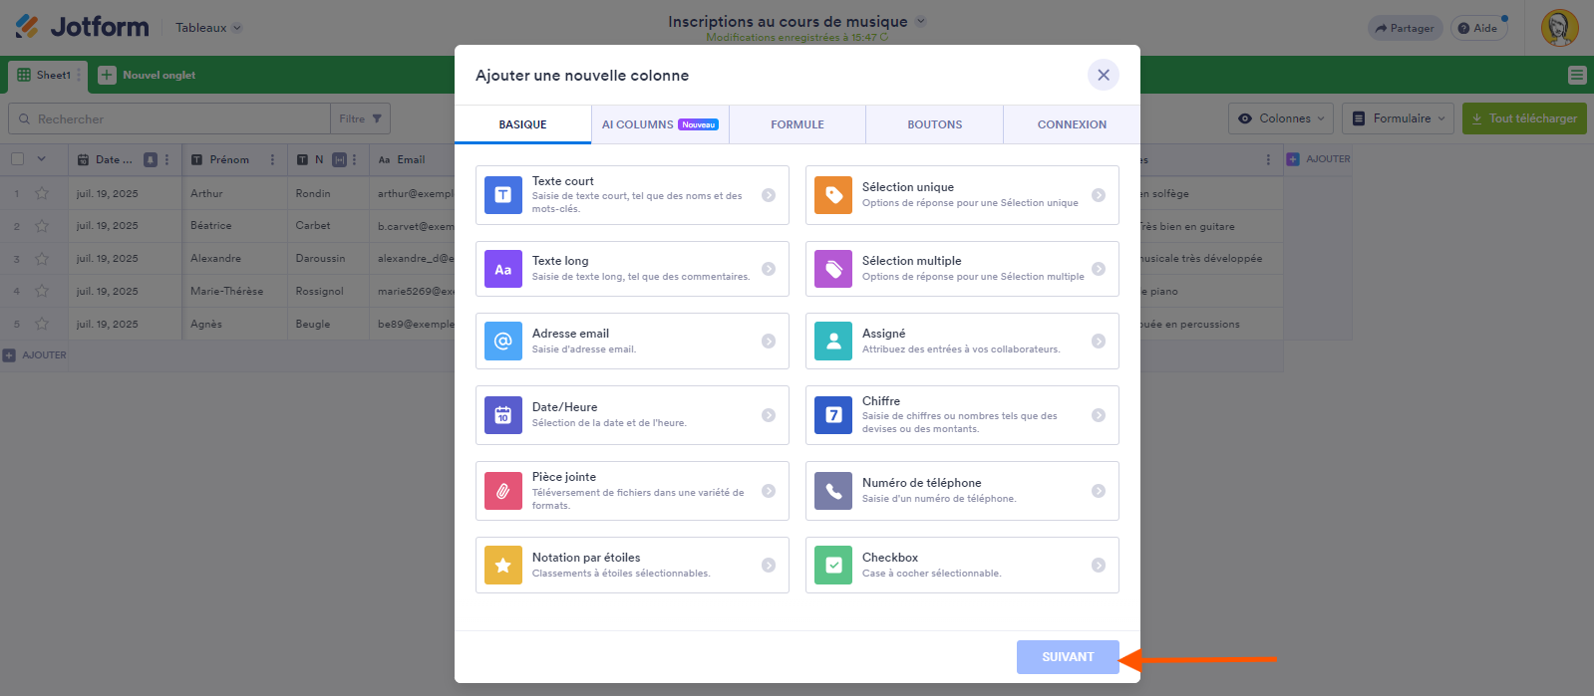The image size is (1594, 696).
Task: Star the first row for Arthur
Action: 42,194
